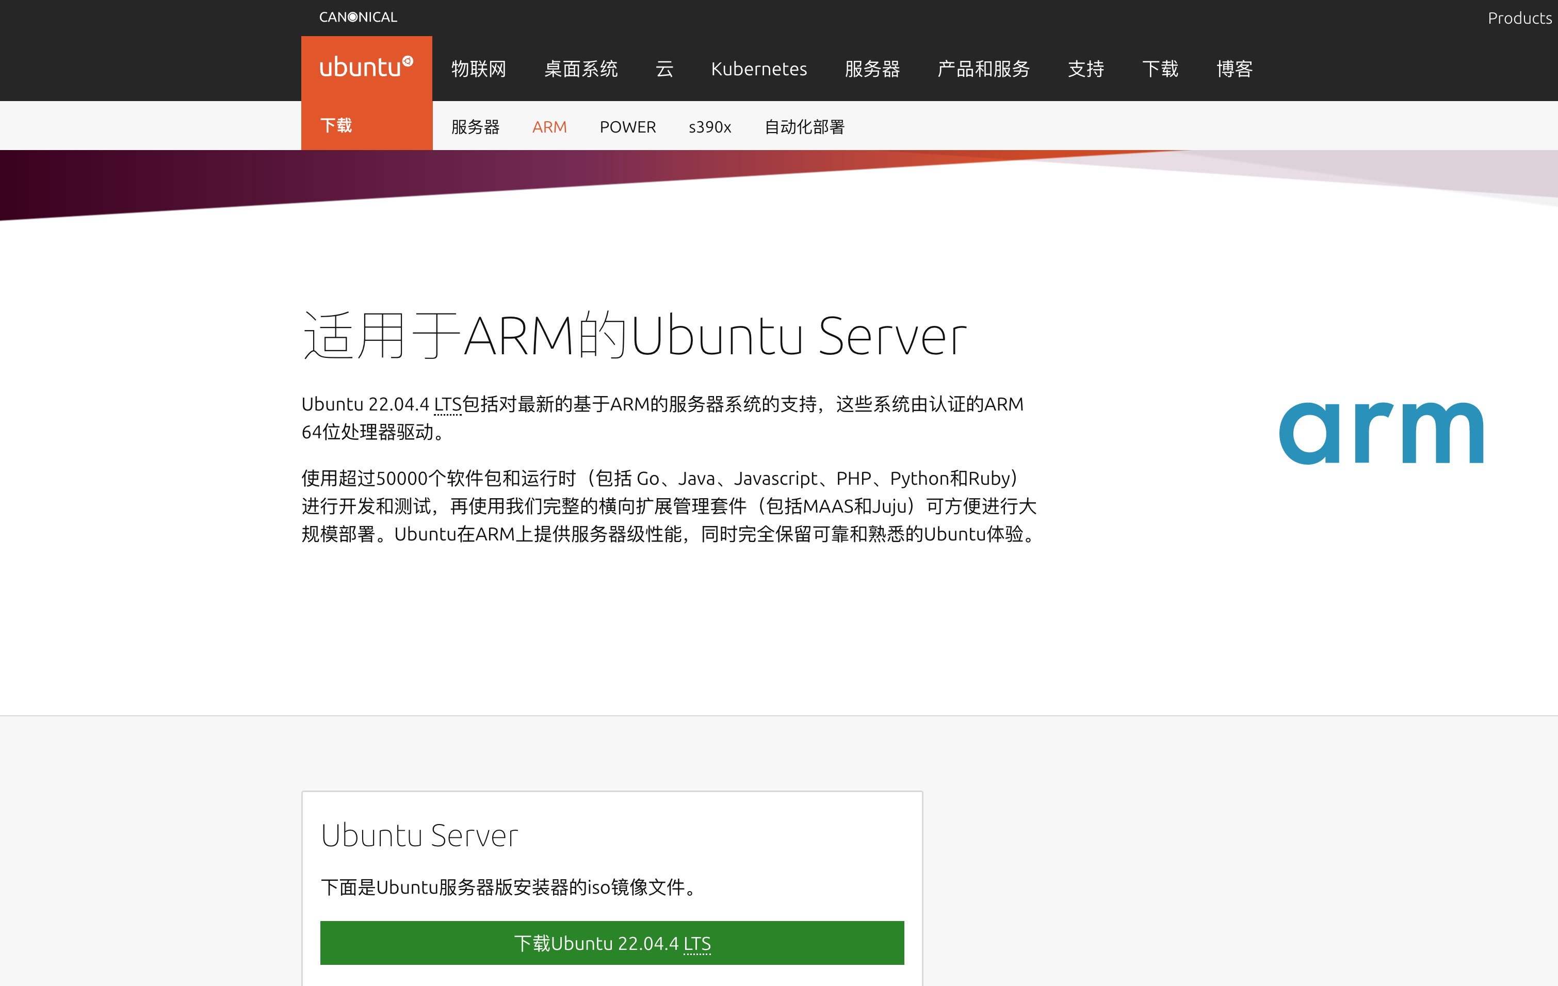Click the Ubuntu logo in header
This screenshot has height=986, width=1558.
click(366, 67)
